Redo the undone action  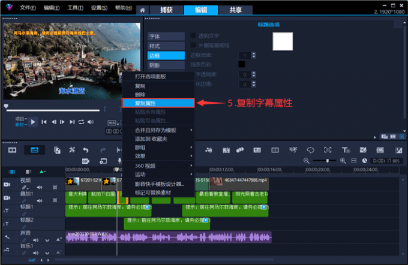[x=103, y=150]
